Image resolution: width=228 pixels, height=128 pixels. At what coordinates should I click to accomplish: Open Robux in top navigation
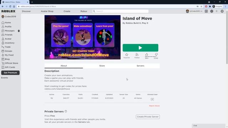(84, 11)
